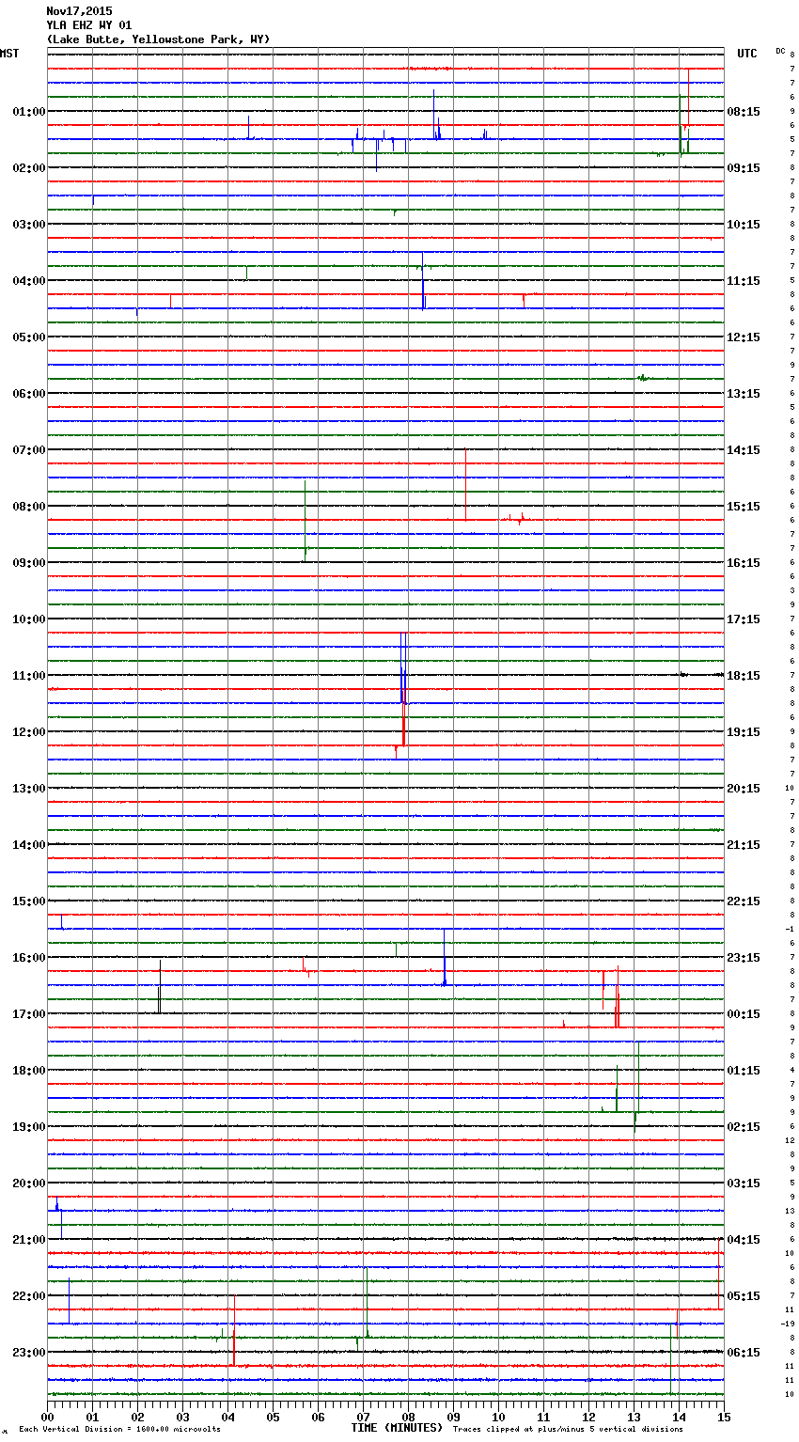Screen dimensions: 799x1442
Task: Click the 05:15 UTC time label
Action: point(744,1296)
